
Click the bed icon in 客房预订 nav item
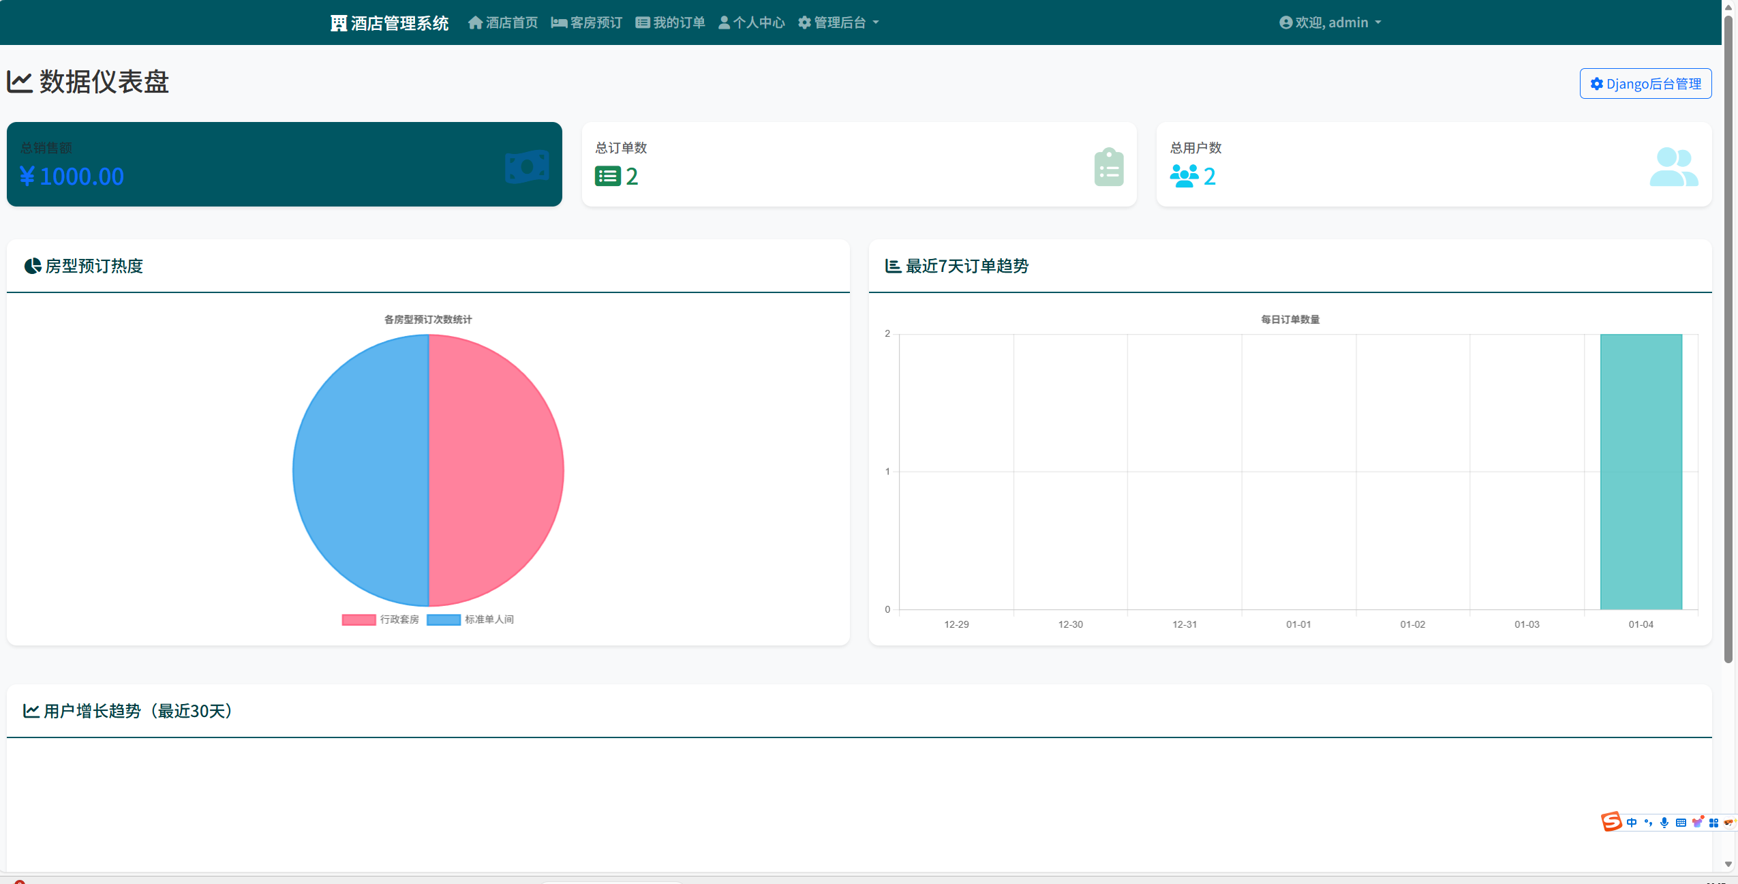click(559, 23)
